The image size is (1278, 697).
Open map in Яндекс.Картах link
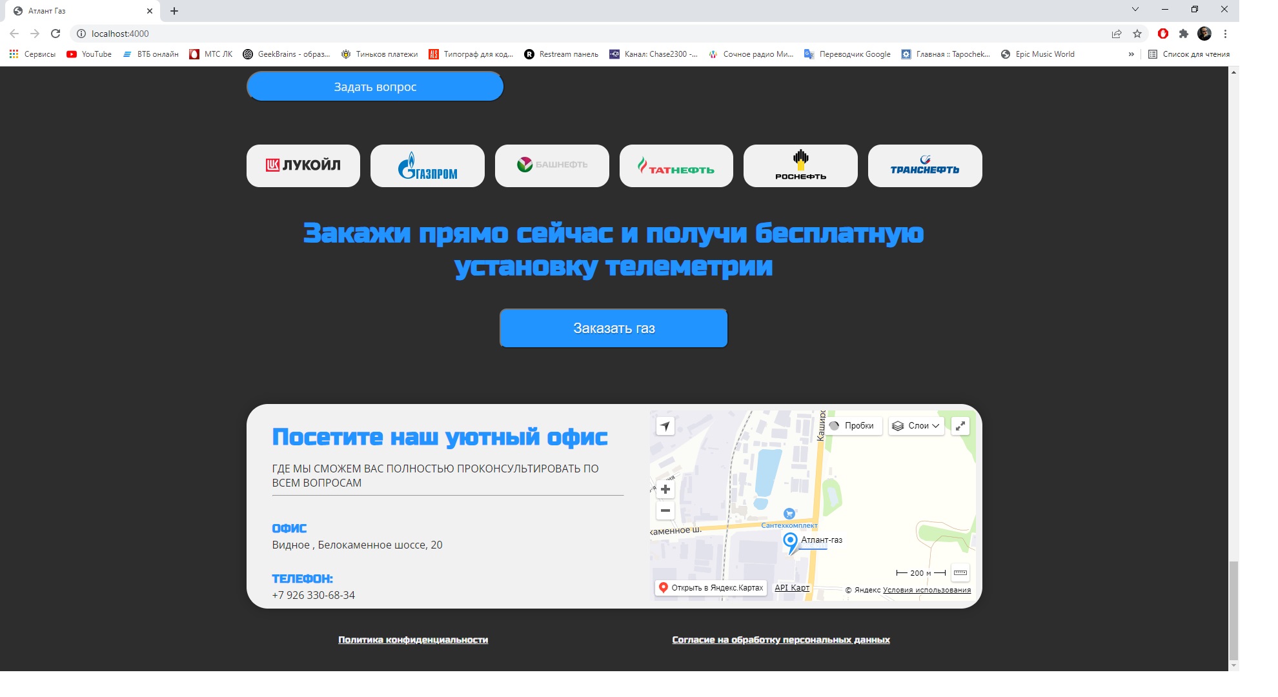[x=711, y=588]
